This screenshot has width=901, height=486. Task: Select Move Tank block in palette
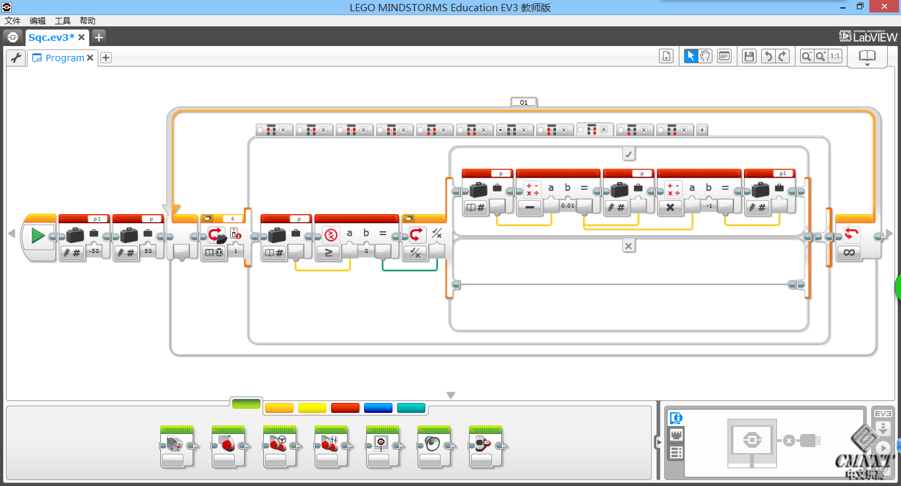point(331,446)
